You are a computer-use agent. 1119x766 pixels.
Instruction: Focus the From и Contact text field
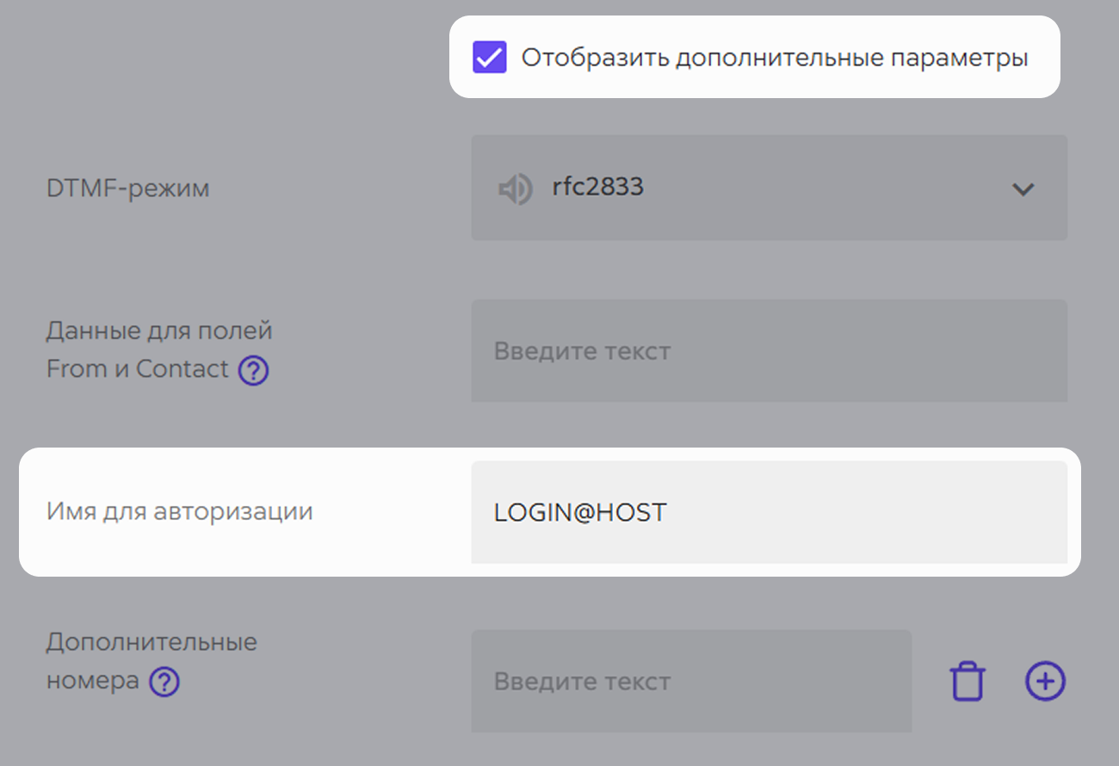(770, 350)
